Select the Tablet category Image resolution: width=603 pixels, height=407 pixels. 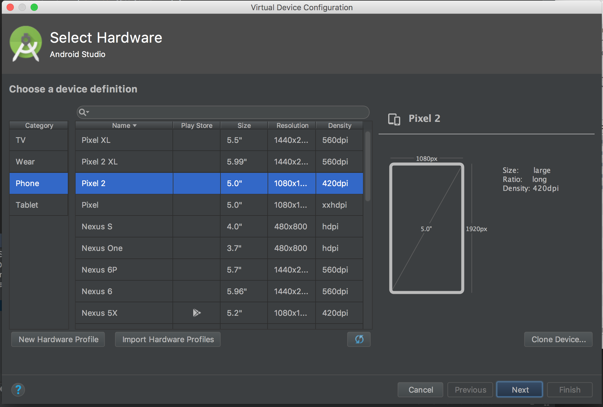[38, 205]
